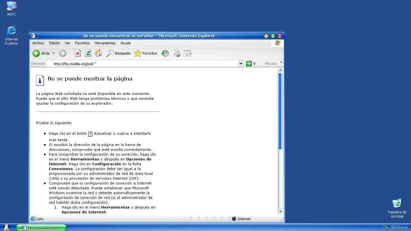411x231 pixels.
Task: Open the Archivo menu
Action: [38, 43]
